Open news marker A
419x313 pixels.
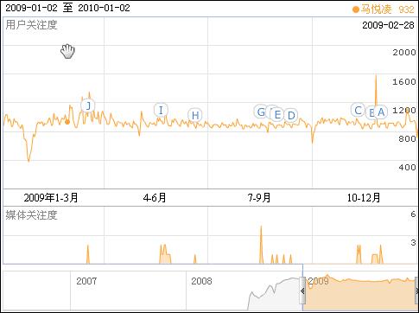[x=381, y=112]
